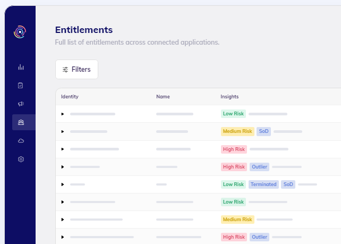Expand the Low Risk Terminated row
Image resolution: width=341 pixels, height=244 pixels.
pyautogui.click(x=63, y=184)
